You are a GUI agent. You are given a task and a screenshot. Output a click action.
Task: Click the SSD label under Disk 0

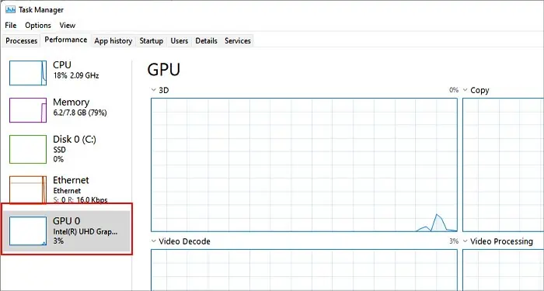(59, 150)
